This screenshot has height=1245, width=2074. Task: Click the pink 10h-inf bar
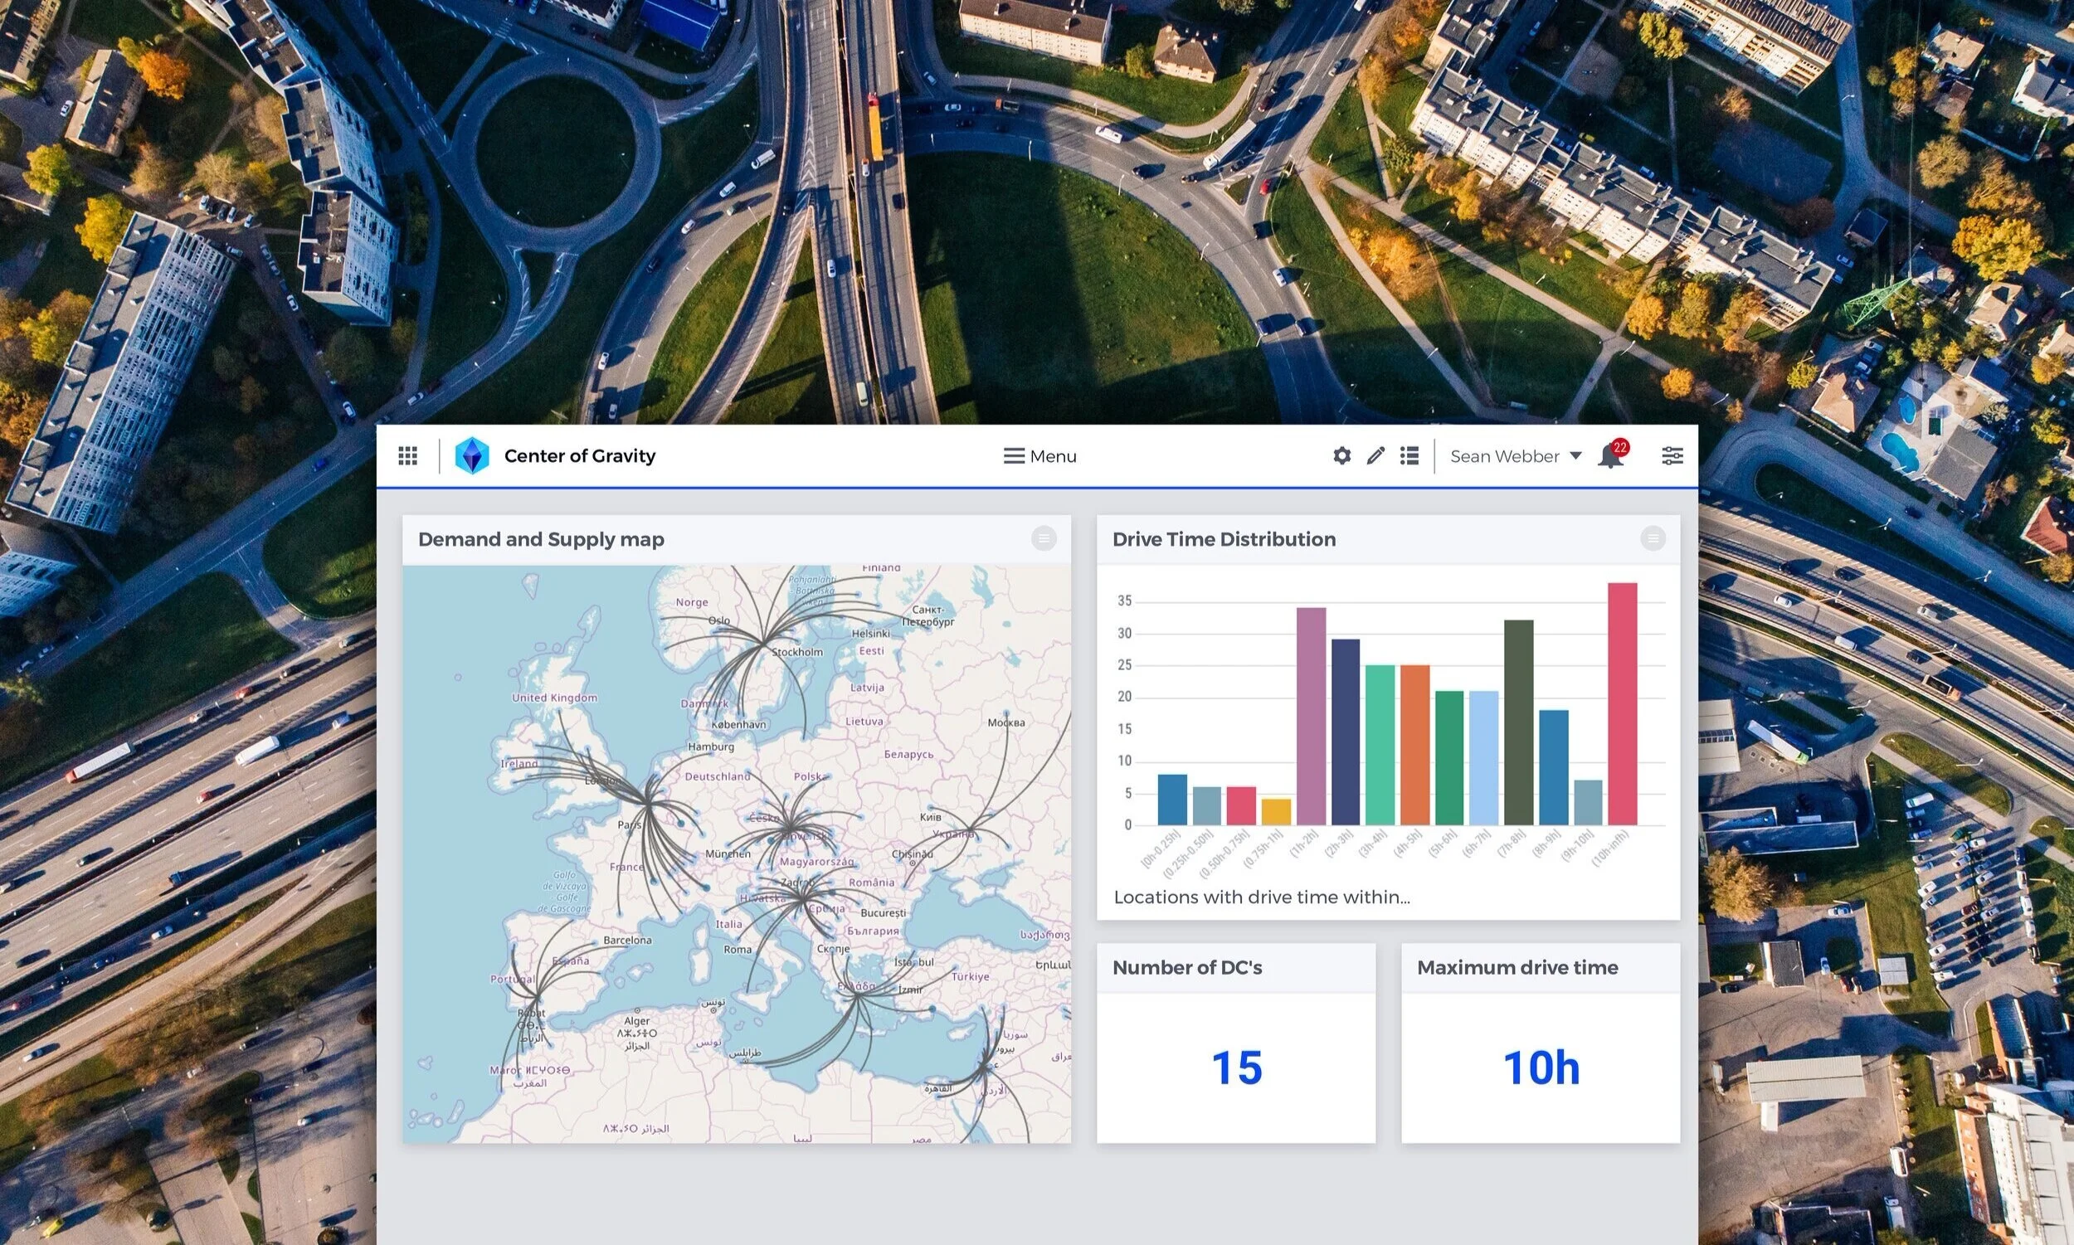pos(1622,705)
